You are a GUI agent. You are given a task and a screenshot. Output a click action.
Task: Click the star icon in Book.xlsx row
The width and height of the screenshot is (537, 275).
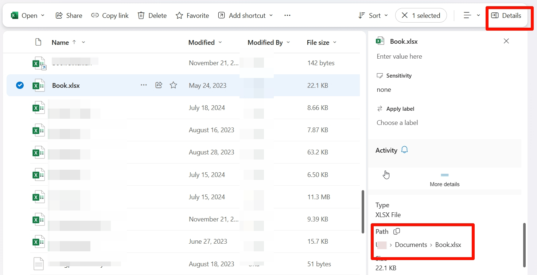[x=174, y=85]
